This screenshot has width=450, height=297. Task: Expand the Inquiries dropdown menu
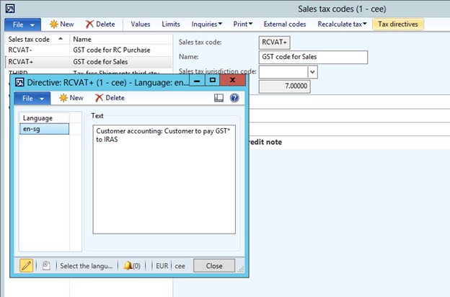click(x=207, y=24)
